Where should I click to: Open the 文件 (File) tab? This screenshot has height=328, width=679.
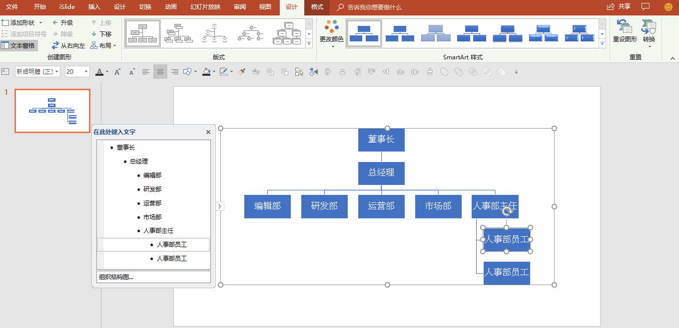pyautogui.click(x=12, y=7)
